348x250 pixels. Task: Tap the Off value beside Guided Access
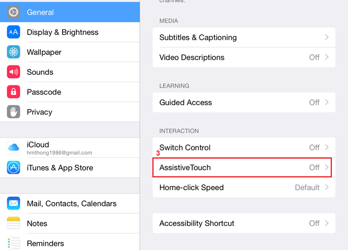(314, 103)
